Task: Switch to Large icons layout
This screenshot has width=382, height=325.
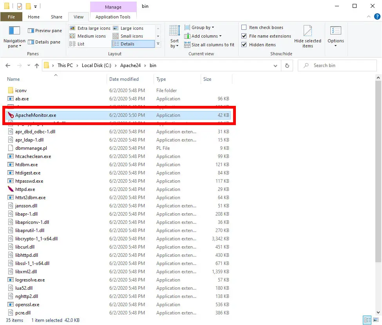Action: [x=128, y=28]
